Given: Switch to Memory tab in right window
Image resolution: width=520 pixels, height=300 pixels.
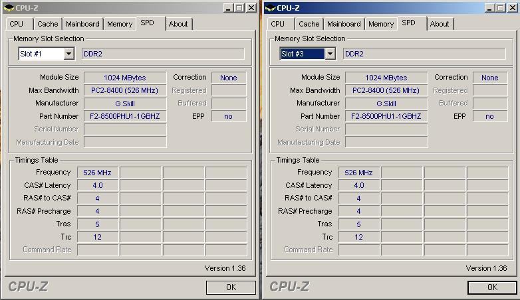Looking at the screenshot, I should (381, 24).
